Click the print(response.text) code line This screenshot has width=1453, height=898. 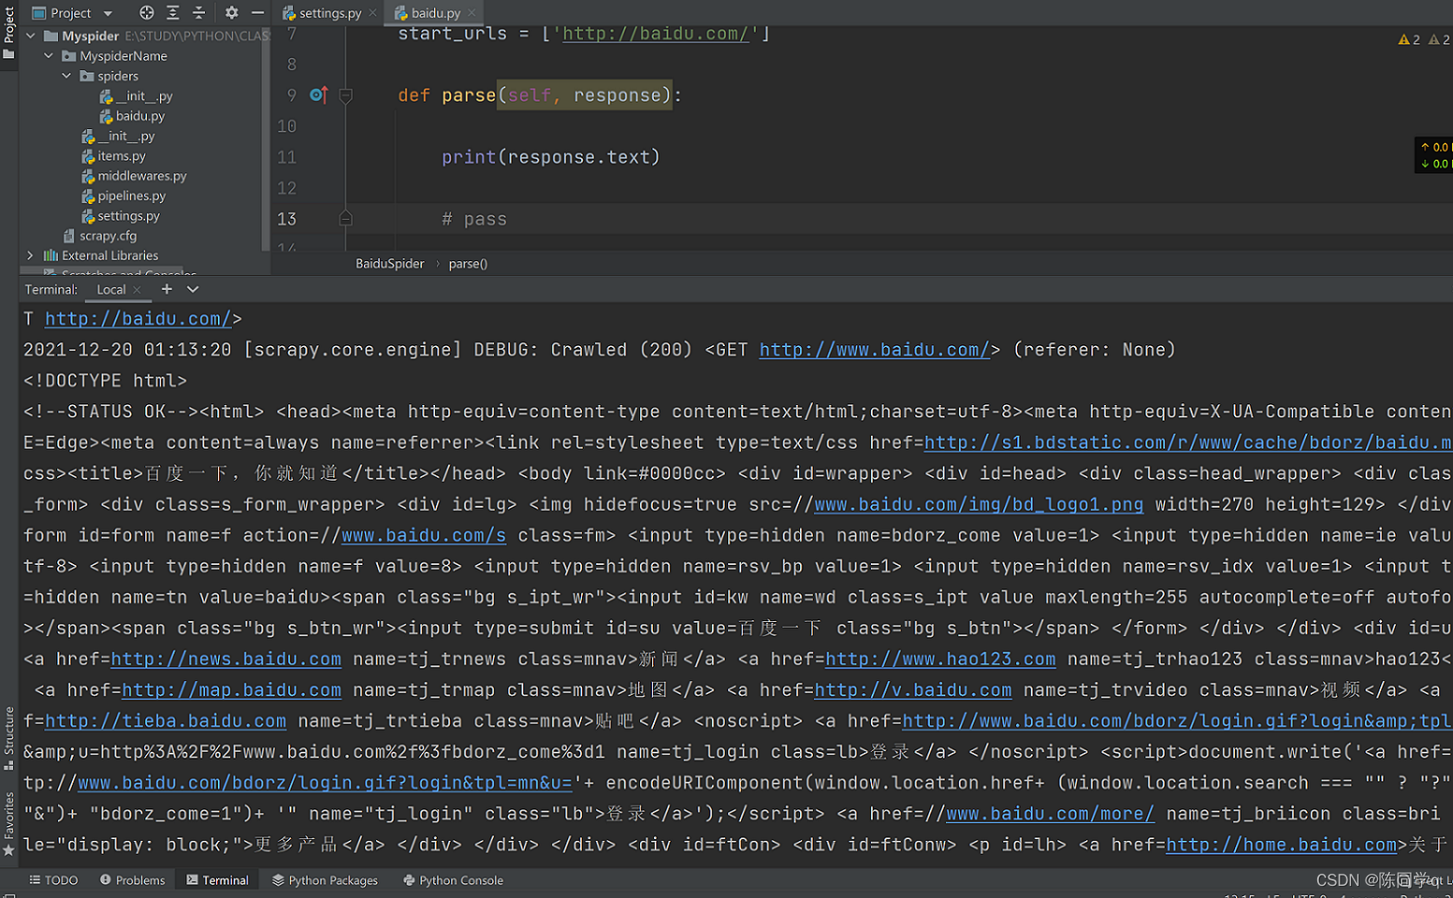point(551,157)
